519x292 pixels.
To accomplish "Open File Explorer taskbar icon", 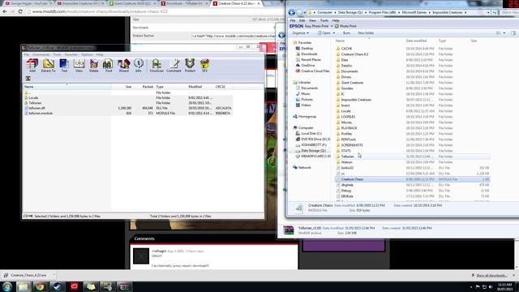I will click(x=24, y=286).
